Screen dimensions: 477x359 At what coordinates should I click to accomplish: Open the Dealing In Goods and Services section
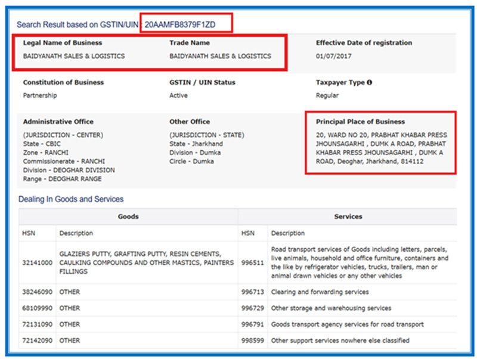click(x=70, y=199)
